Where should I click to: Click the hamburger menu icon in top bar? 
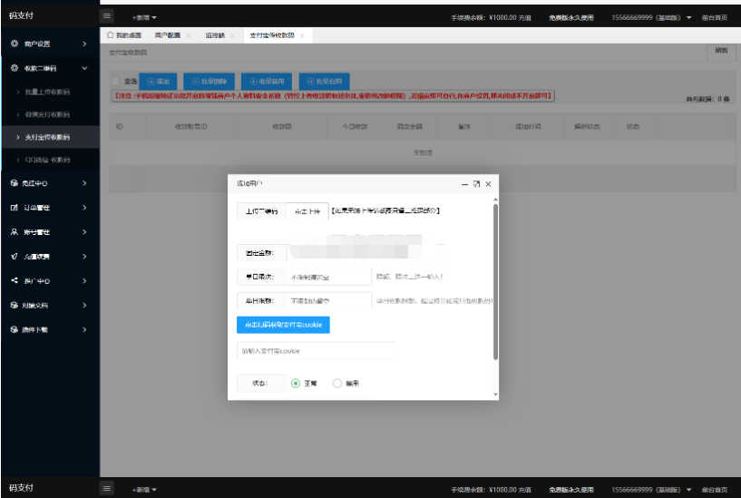pyautogui.click(x=108, y=16)
